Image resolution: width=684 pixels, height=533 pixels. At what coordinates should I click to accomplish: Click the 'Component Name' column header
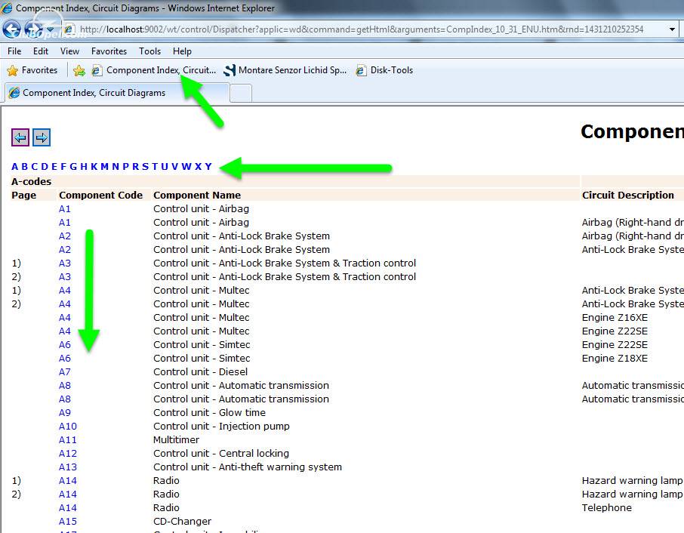(197, 195)
